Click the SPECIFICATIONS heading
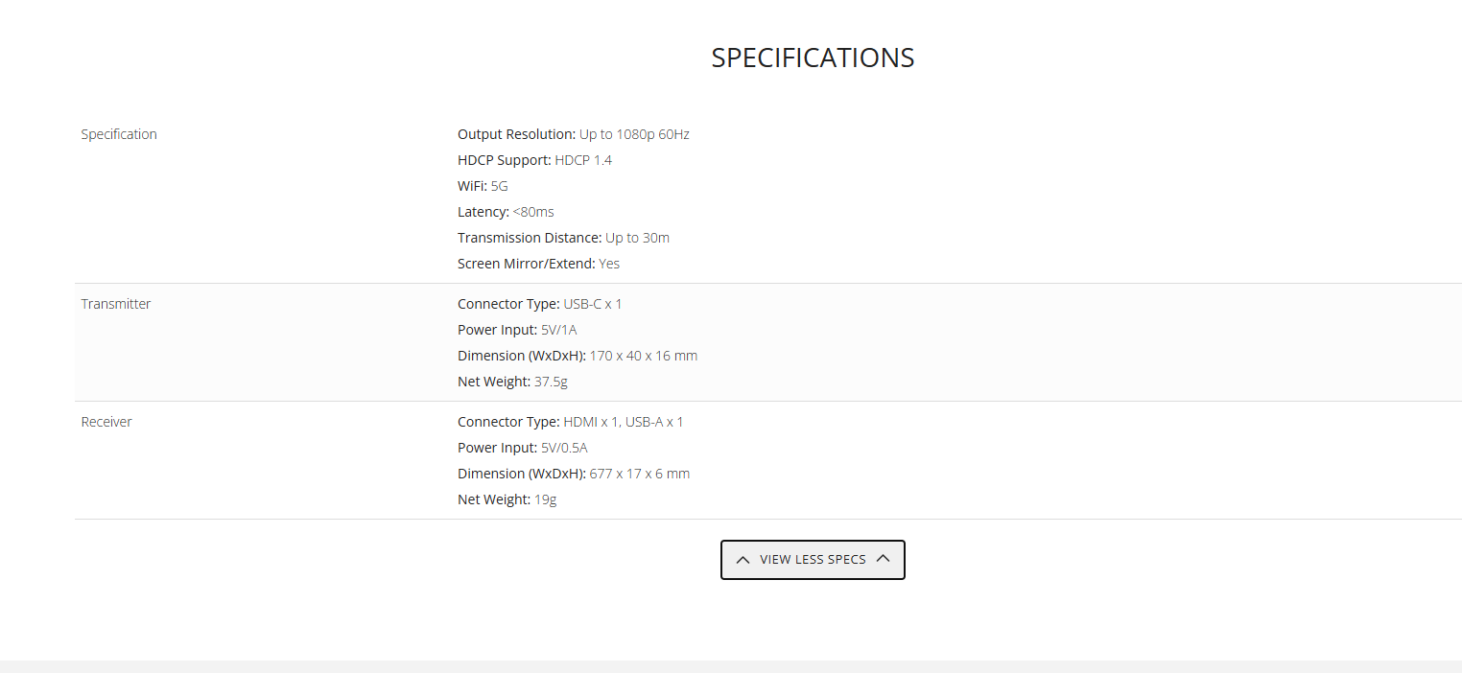1462x673 pixels. coord(813,58)
